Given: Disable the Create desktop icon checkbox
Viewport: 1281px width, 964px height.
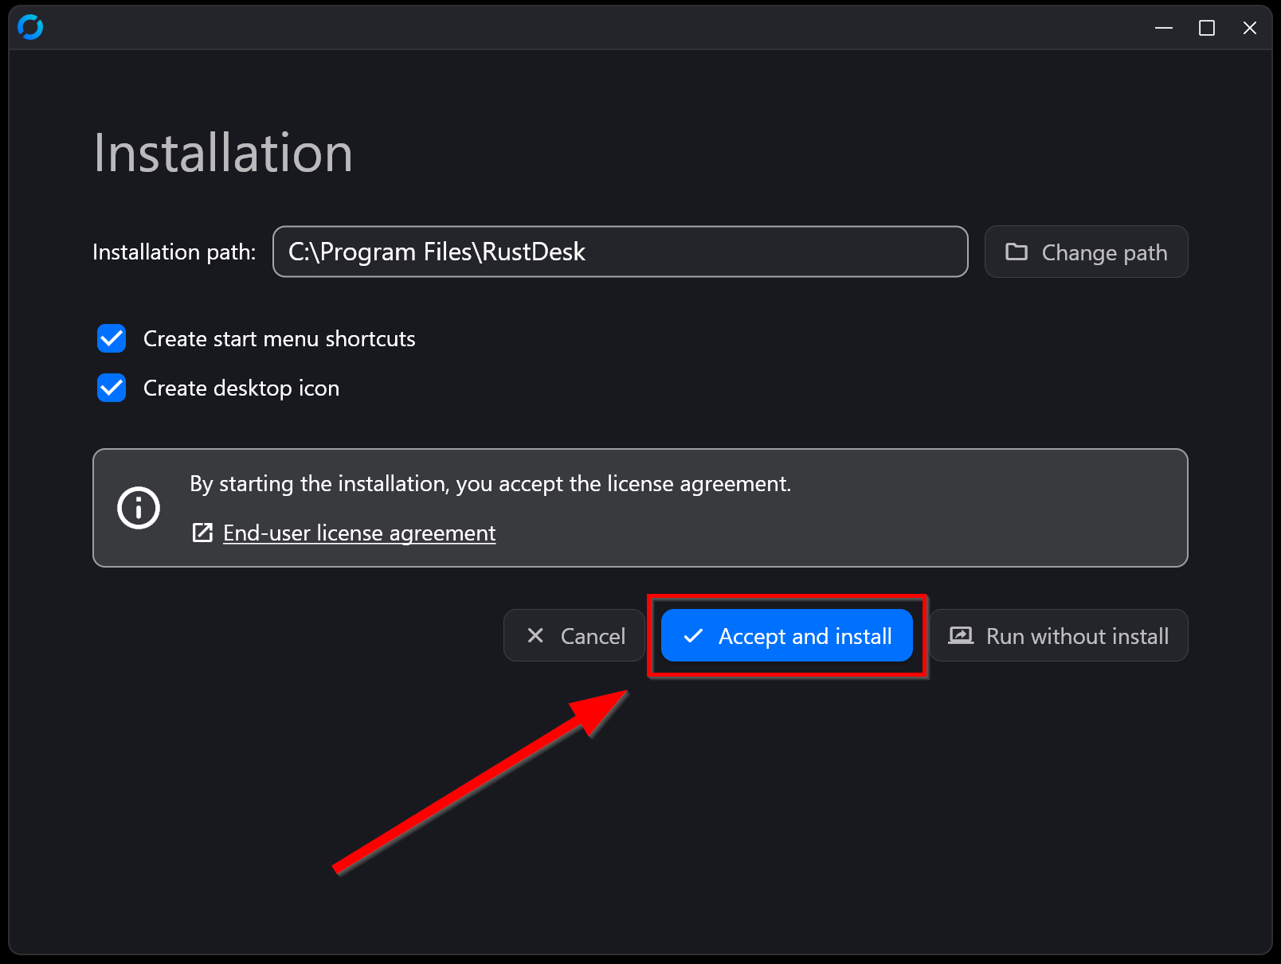Looking at the screenshot, I should point(112,388).
